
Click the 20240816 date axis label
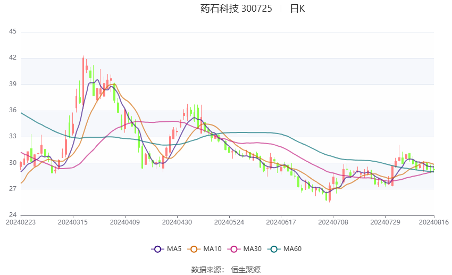(434, 222)
